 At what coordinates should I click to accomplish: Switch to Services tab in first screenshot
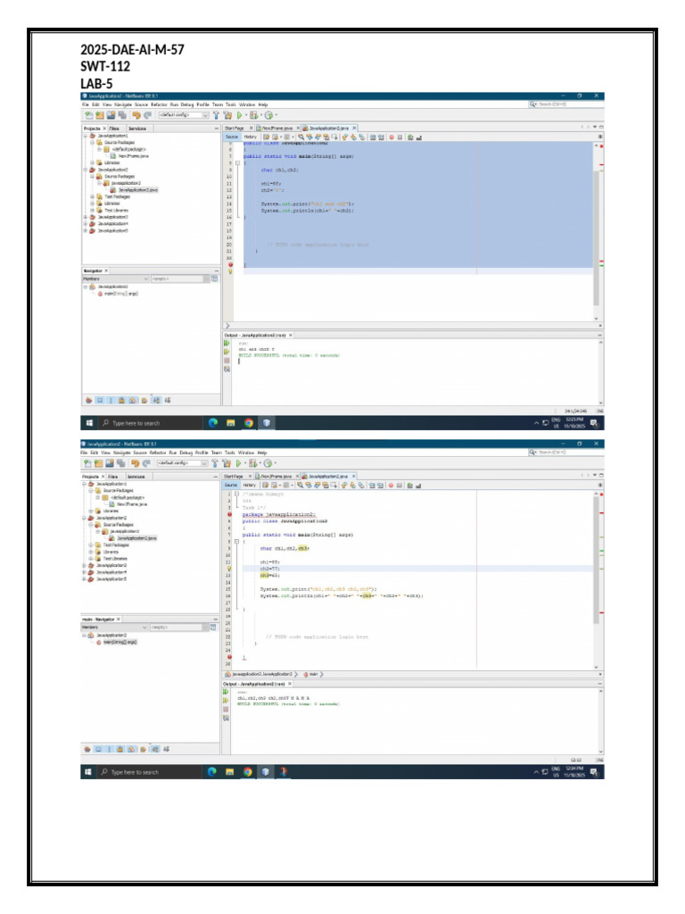[137, 129]
